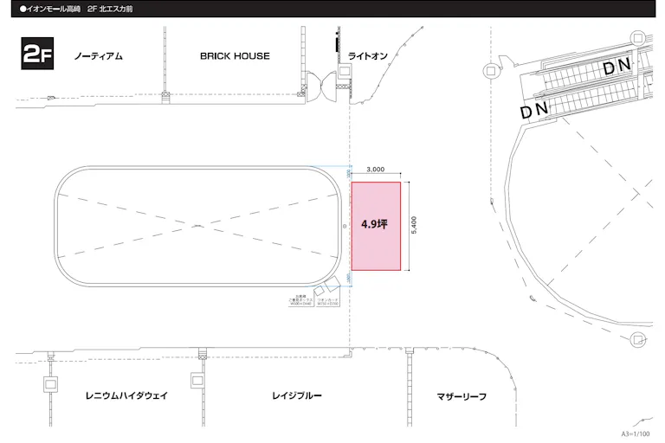
Task: Click the 3,000 width dimension
Action: tap(375, 169)
